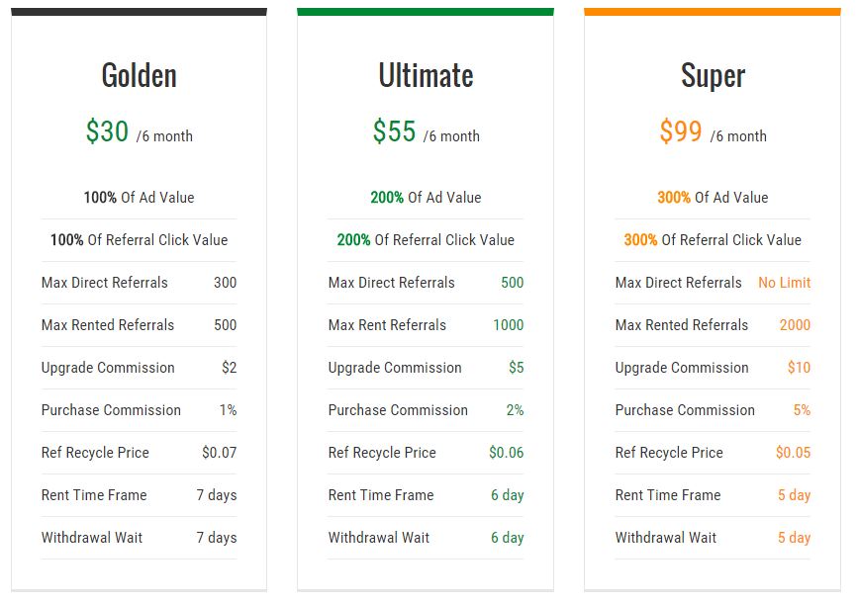This screenshot has height=603, width=858.
Task: Click Super's Withdrawal Wait 5 day
Action: tap(794, 538)
